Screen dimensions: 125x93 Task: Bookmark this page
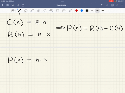click(18, 5)
